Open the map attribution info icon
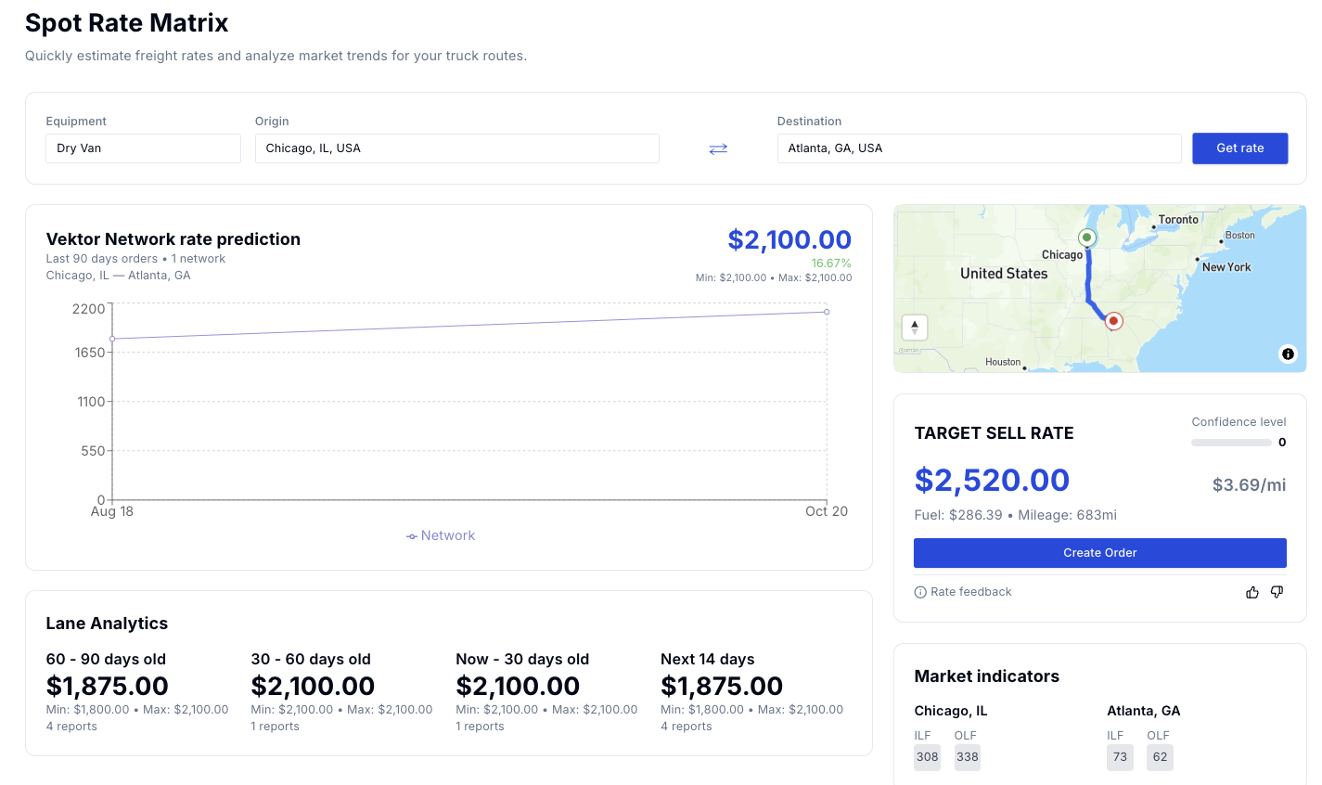Screen dimensions: 1322x785 point(1288,354)
